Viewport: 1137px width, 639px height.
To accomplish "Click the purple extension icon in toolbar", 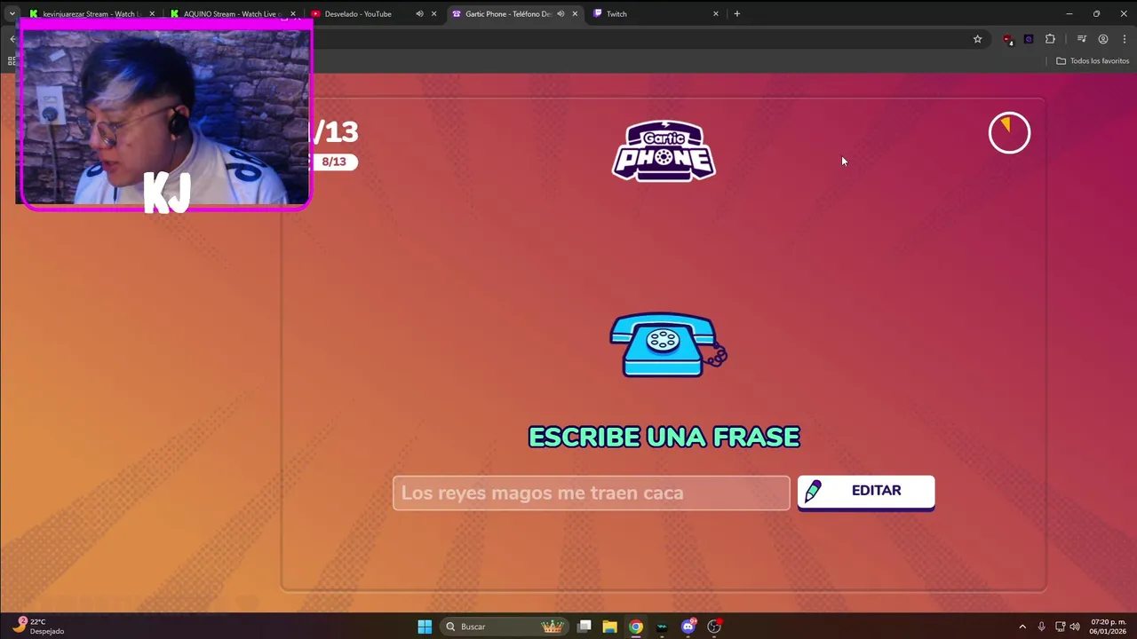I will coord(1029,39).
